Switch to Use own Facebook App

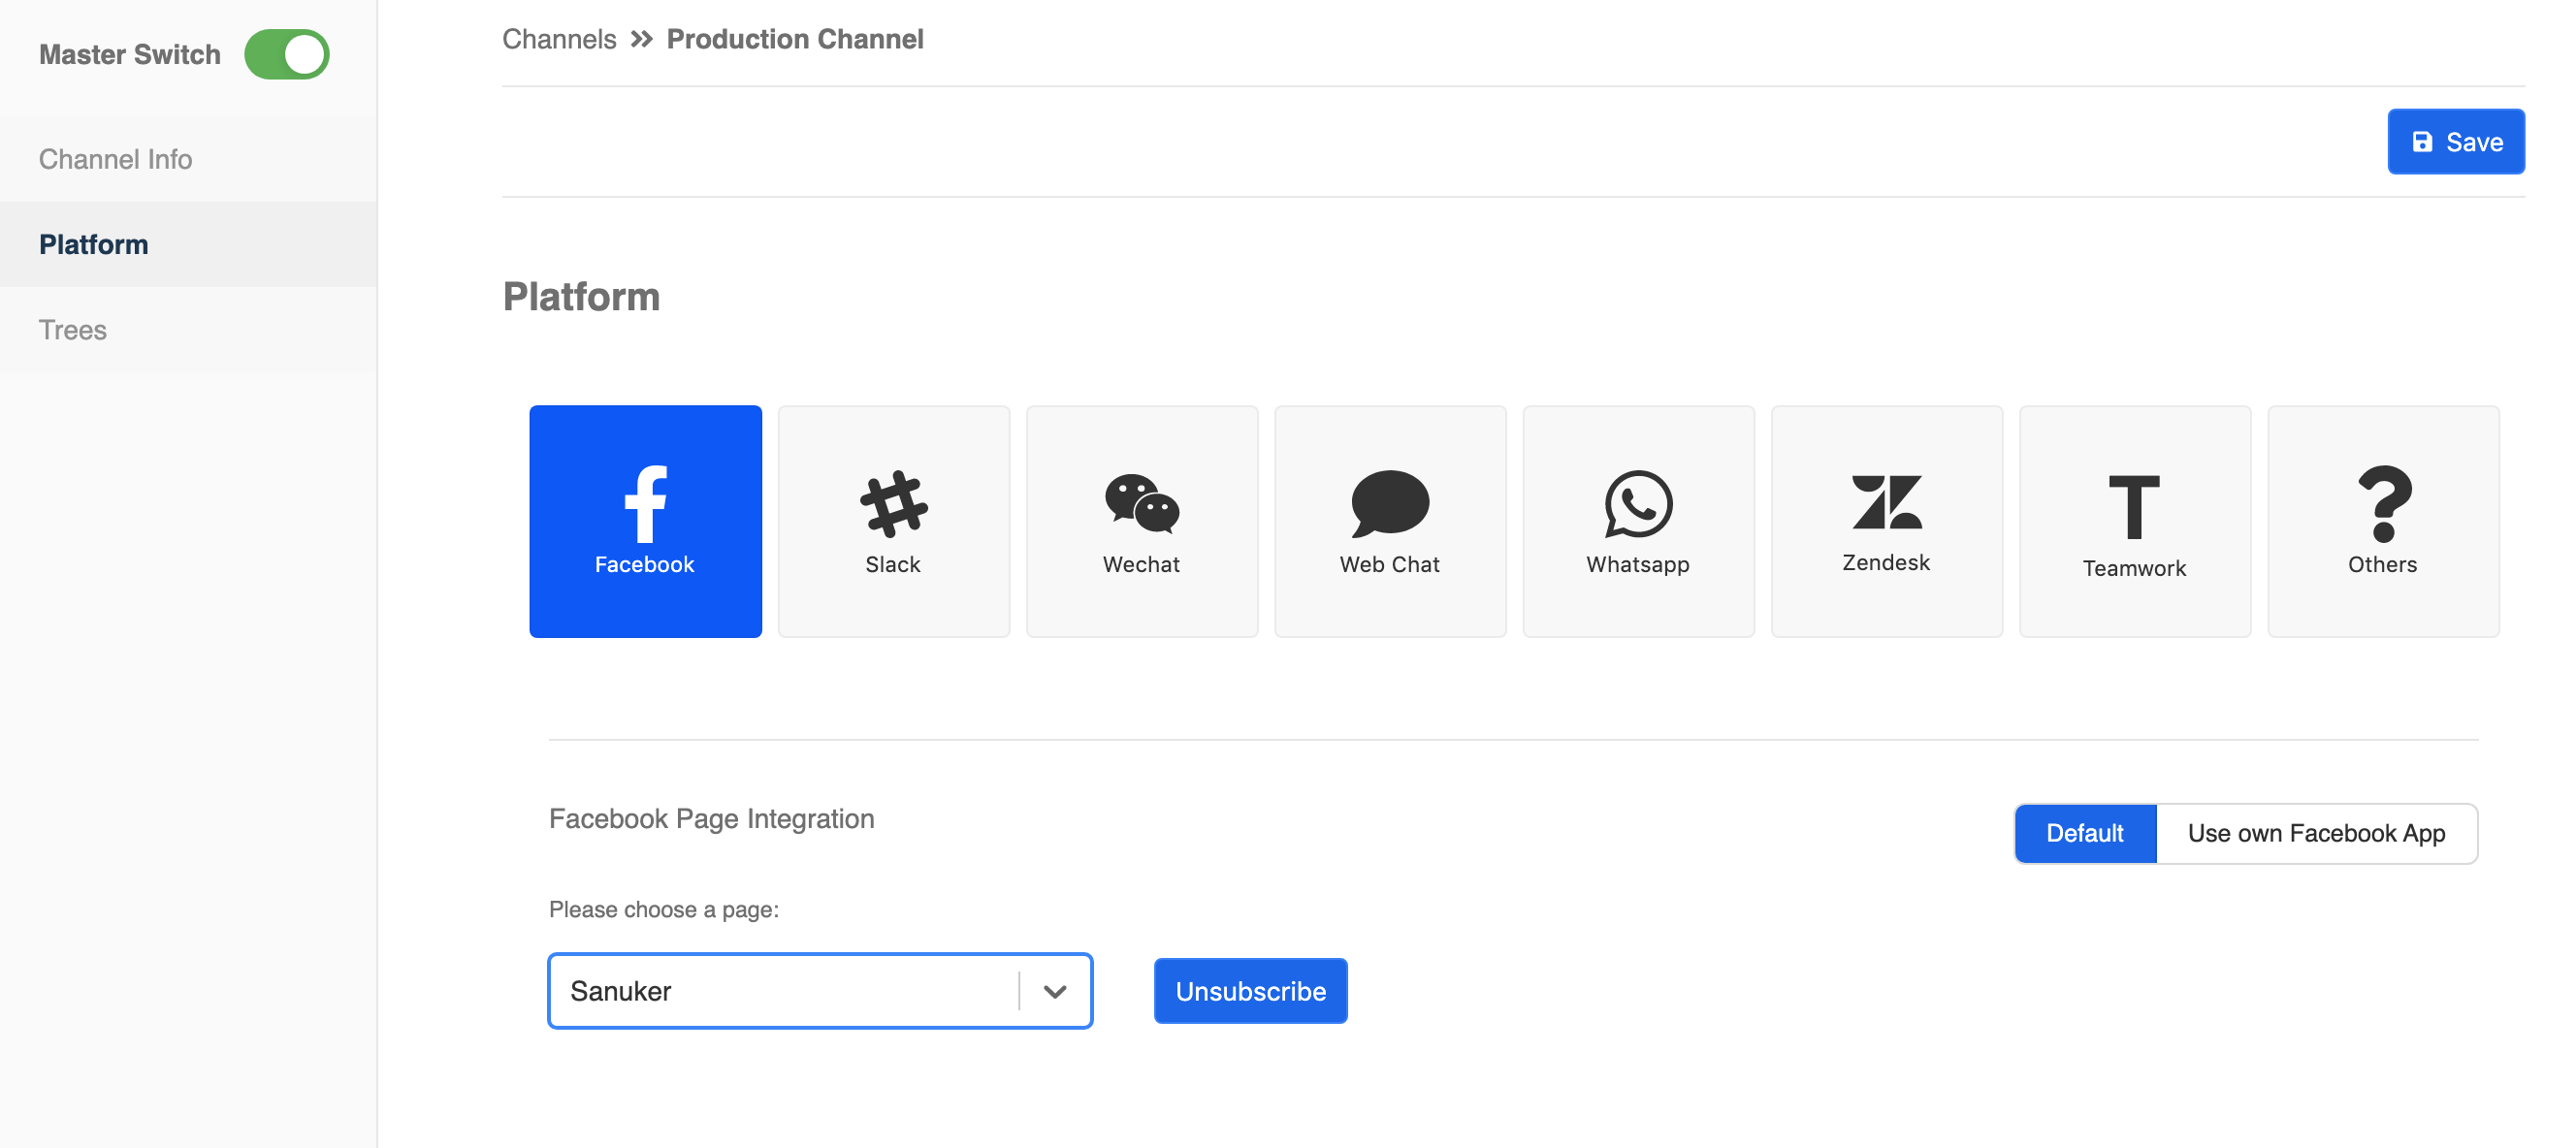[x=2316, y=833]
